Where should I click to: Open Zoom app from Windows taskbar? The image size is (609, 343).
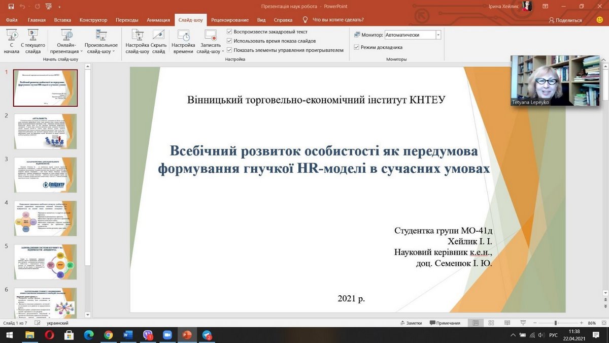pos(167,335)
